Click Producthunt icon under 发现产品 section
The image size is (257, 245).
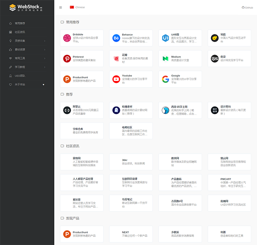(67, 234)
